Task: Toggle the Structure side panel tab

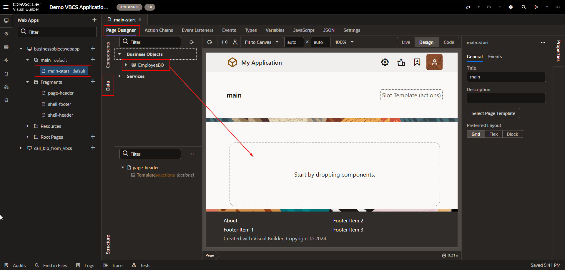Action: pyautogui.click(x=108, y=244)
